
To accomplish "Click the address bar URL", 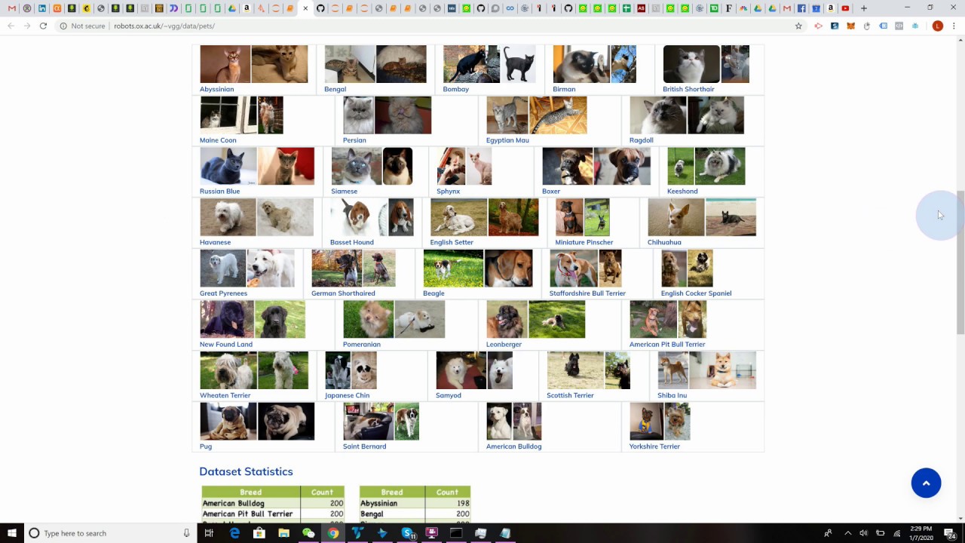I will click(x=164, y=26).
